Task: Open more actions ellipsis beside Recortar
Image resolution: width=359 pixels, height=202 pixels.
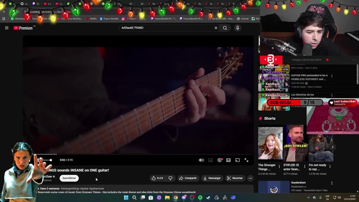Action: 250,178
